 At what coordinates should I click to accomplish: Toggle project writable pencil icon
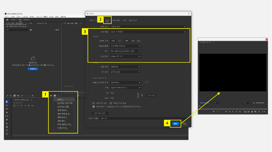(7, 96)
